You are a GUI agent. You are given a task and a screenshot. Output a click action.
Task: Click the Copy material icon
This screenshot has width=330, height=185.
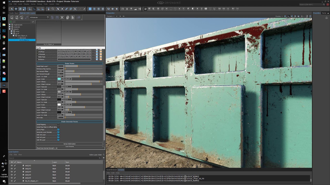(x=68, y=17)
